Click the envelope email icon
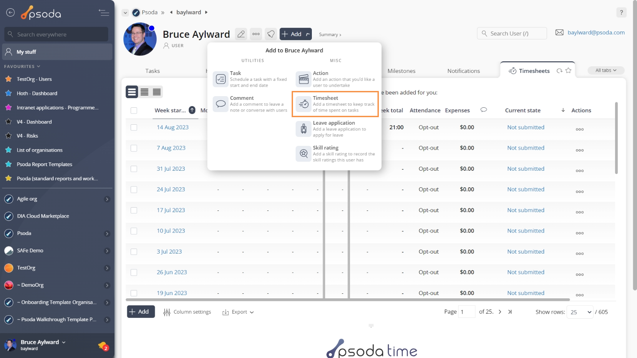Viewport: 637px width, 358px height. click(559, 32)
